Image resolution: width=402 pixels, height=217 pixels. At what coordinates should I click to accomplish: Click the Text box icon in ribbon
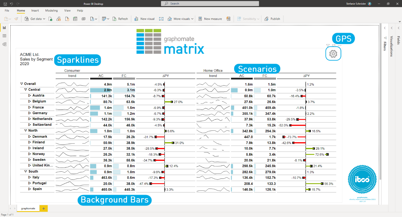(x=161, y=19)
